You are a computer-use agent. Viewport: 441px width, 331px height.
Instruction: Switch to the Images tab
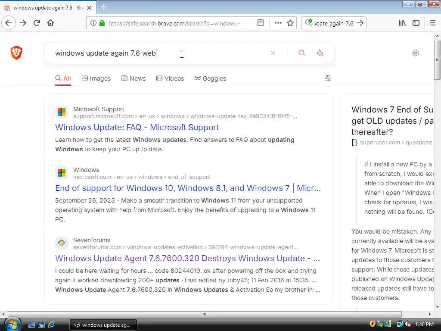pyautogui.click(x=96, y=78)
